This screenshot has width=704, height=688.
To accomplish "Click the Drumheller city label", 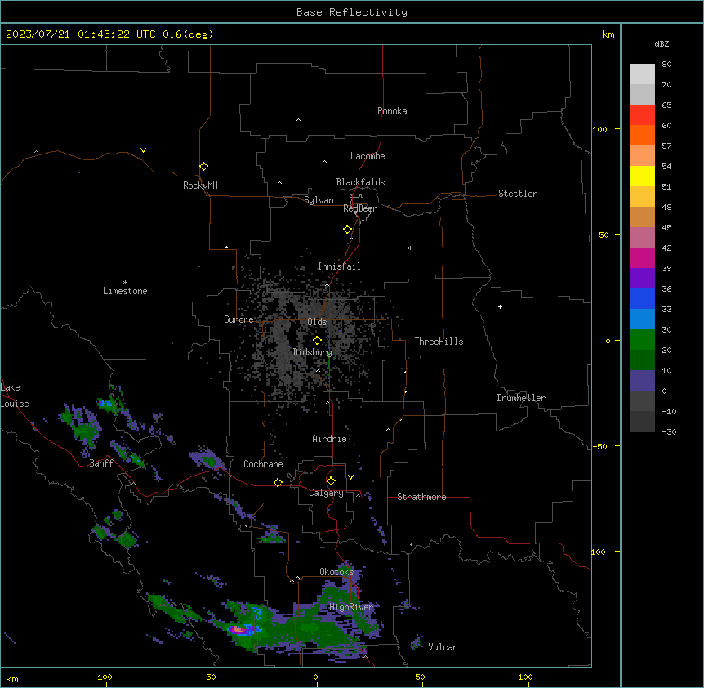I will pyautogui.click(x=521, y=398).
